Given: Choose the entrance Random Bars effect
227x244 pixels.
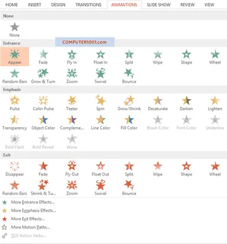Looking at the screenshot, I should tap(15, 76).
